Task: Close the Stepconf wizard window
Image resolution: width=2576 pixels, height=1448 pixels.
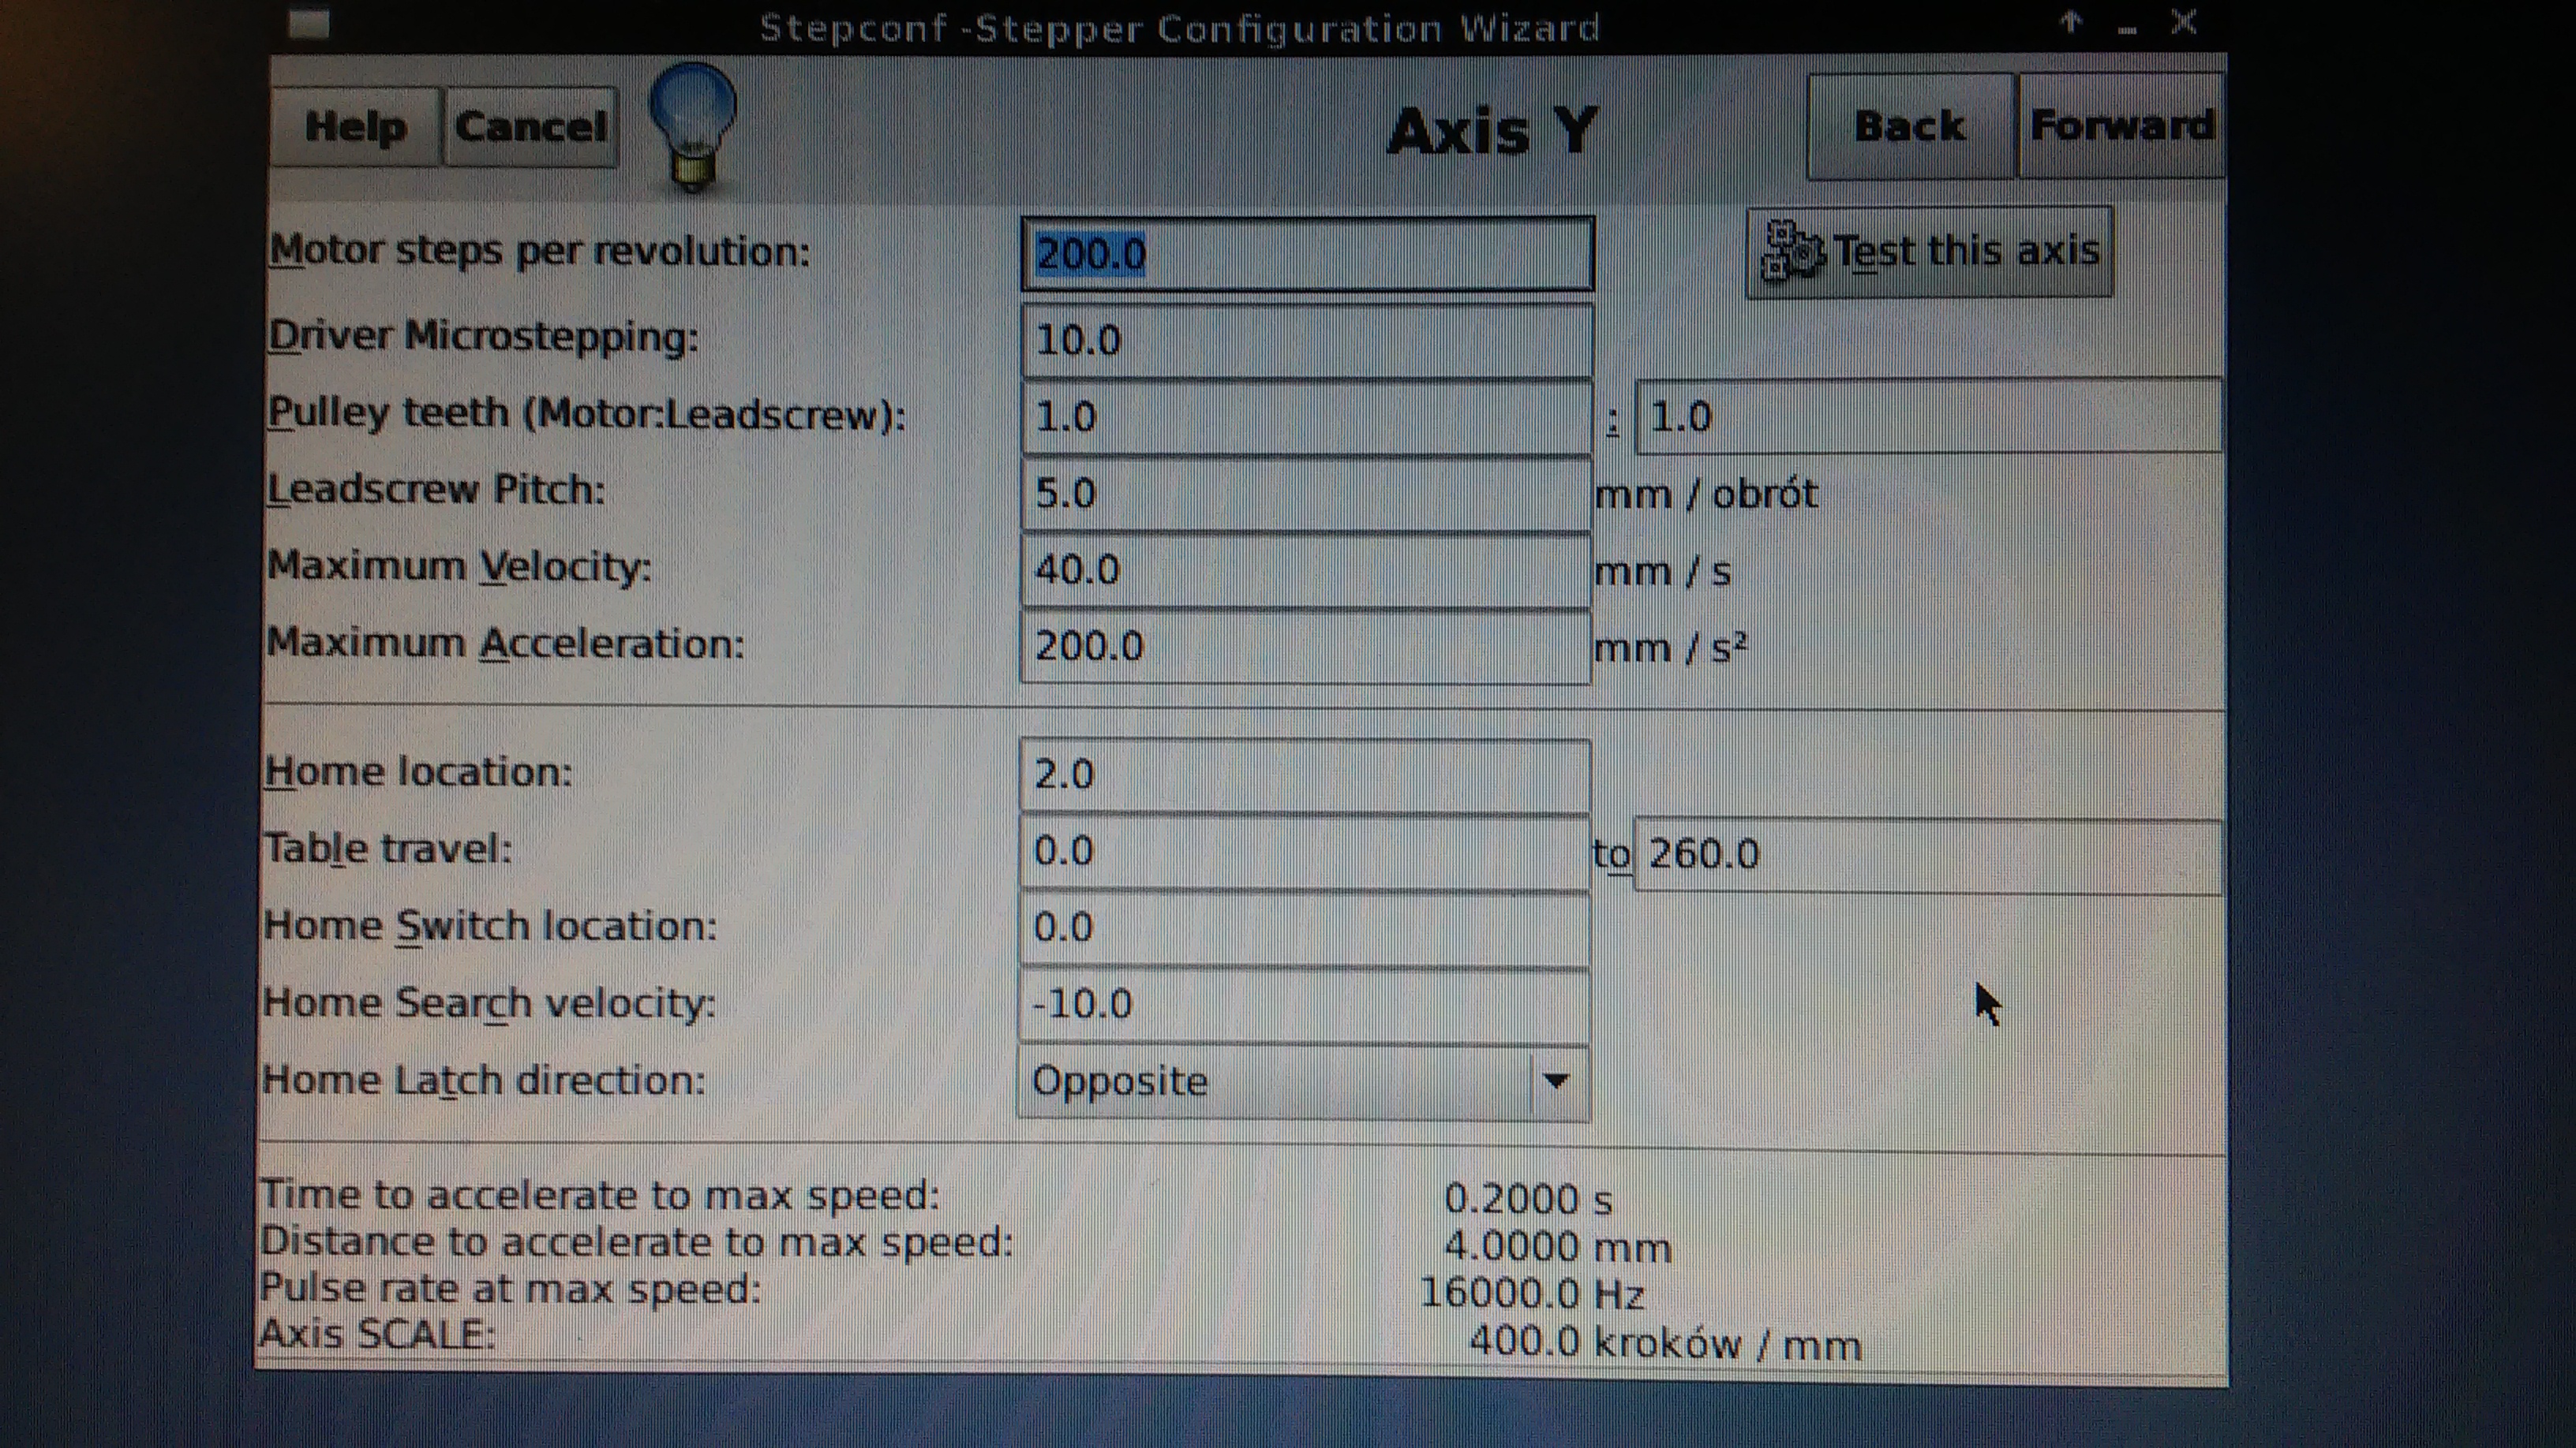Action: pyautogui.click(x=2184, y=22)
